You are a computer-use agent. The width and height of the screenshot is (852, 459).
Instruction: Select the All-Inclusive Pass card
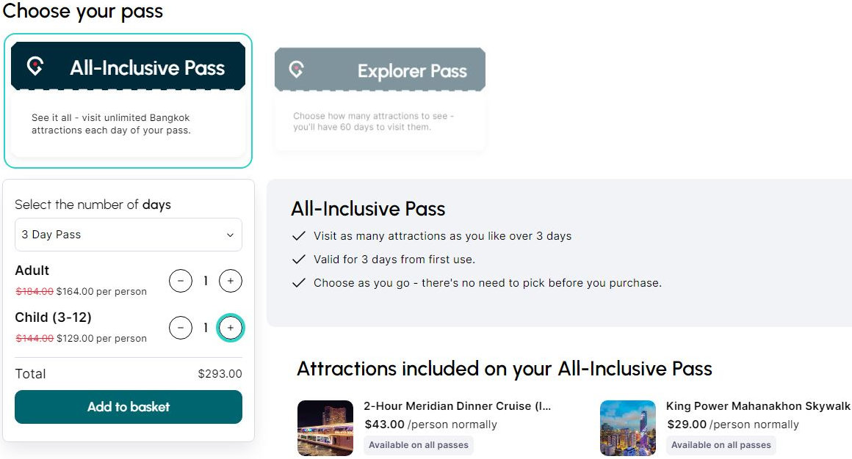128,100
